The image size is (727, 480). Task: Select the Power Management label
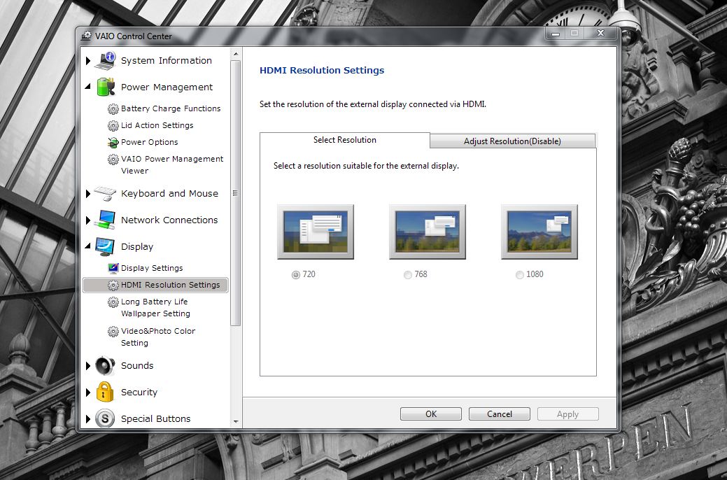[167, 87]
